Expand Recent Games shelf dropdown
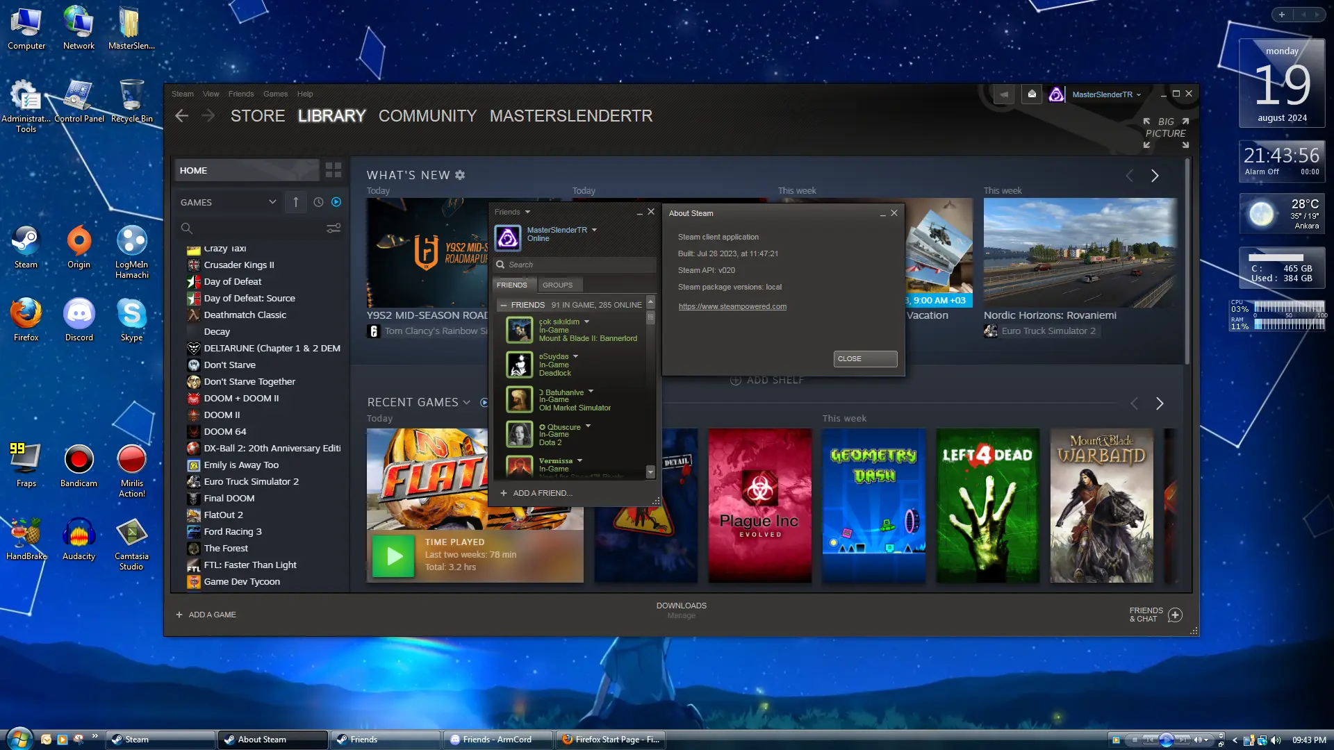 [466, 402]
